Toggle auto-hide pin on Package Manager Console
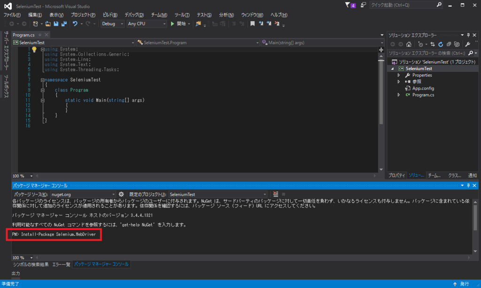Image resolution: width=481 pixels, height=288 pixels. pos(468,185)
